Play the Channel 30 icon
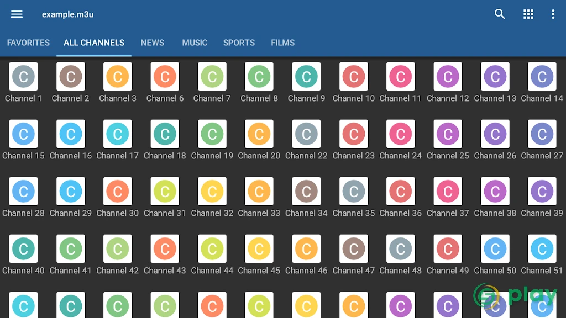566x318 pixels. click(118, 191)
